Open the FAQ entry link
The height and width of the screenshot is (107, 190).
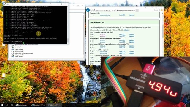(126, 30)
